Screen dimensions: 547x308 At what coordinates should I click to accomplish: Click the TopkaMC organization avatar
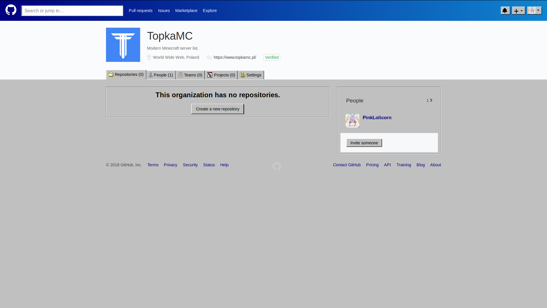coord(123,45)
